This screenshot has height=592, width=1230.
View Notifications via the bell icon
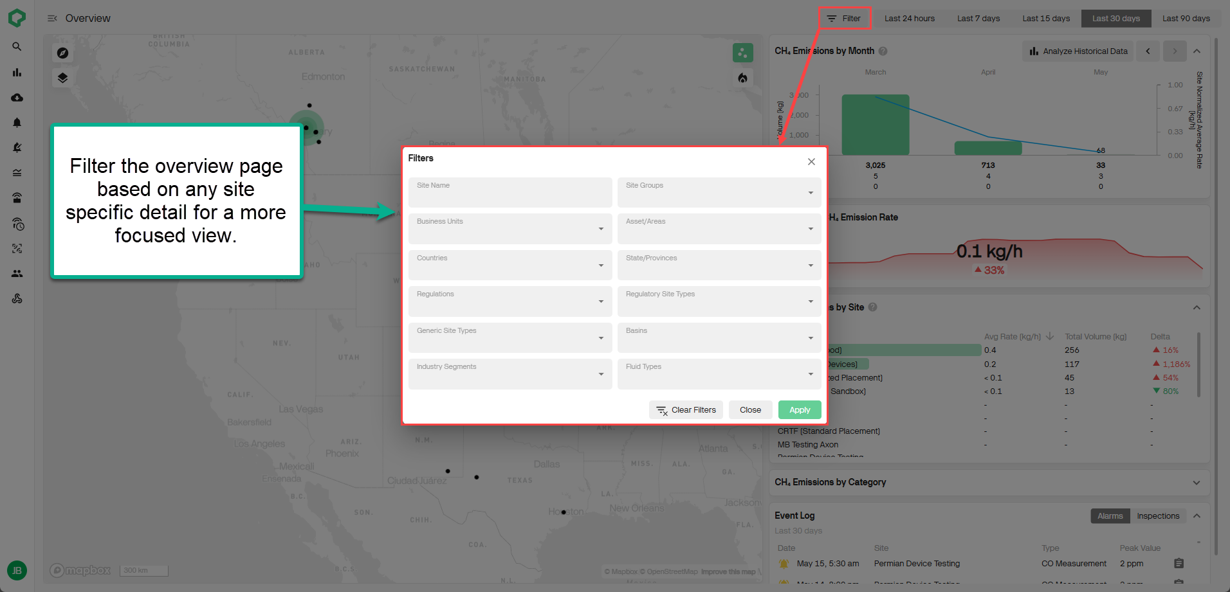(17, 122)
